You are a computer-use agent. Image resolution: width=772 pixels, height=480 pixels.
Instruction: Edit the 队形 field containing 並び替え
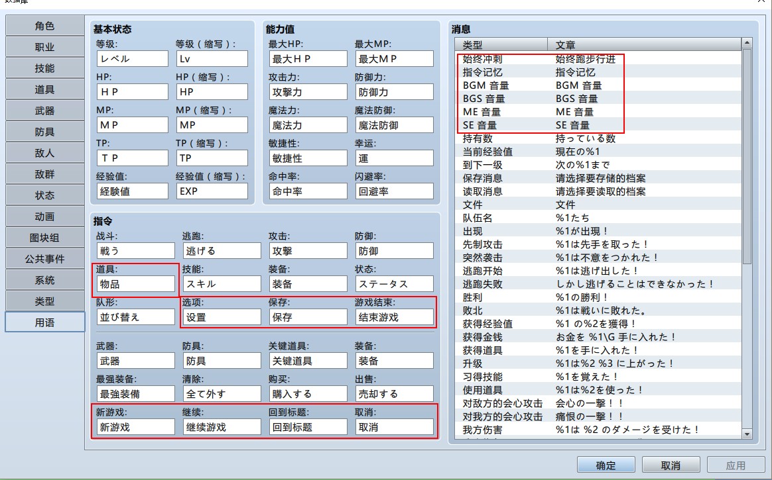(136, 317)
